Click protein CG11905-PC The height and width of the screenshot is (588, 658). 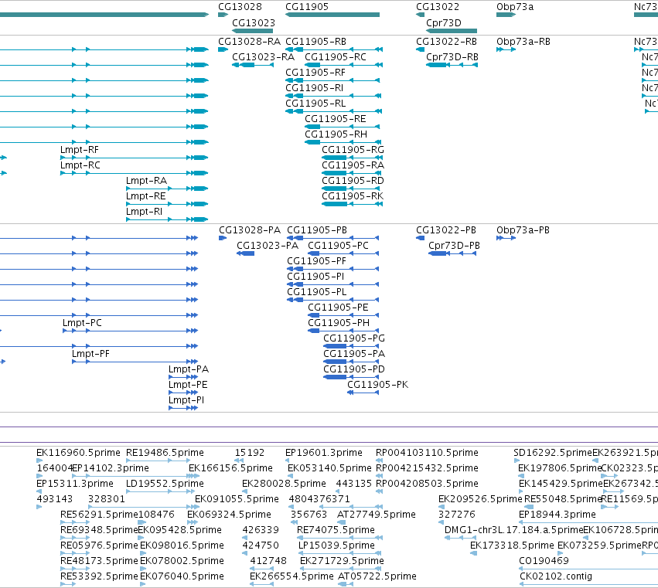point(338,246)
